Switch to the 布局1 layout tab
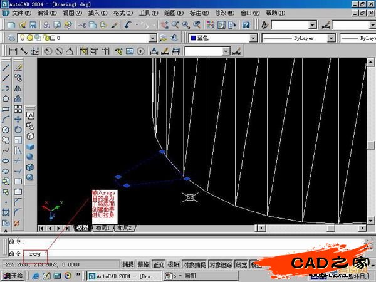Image resolution: width=376 pixels, height=282 pixels. point(102,229)
